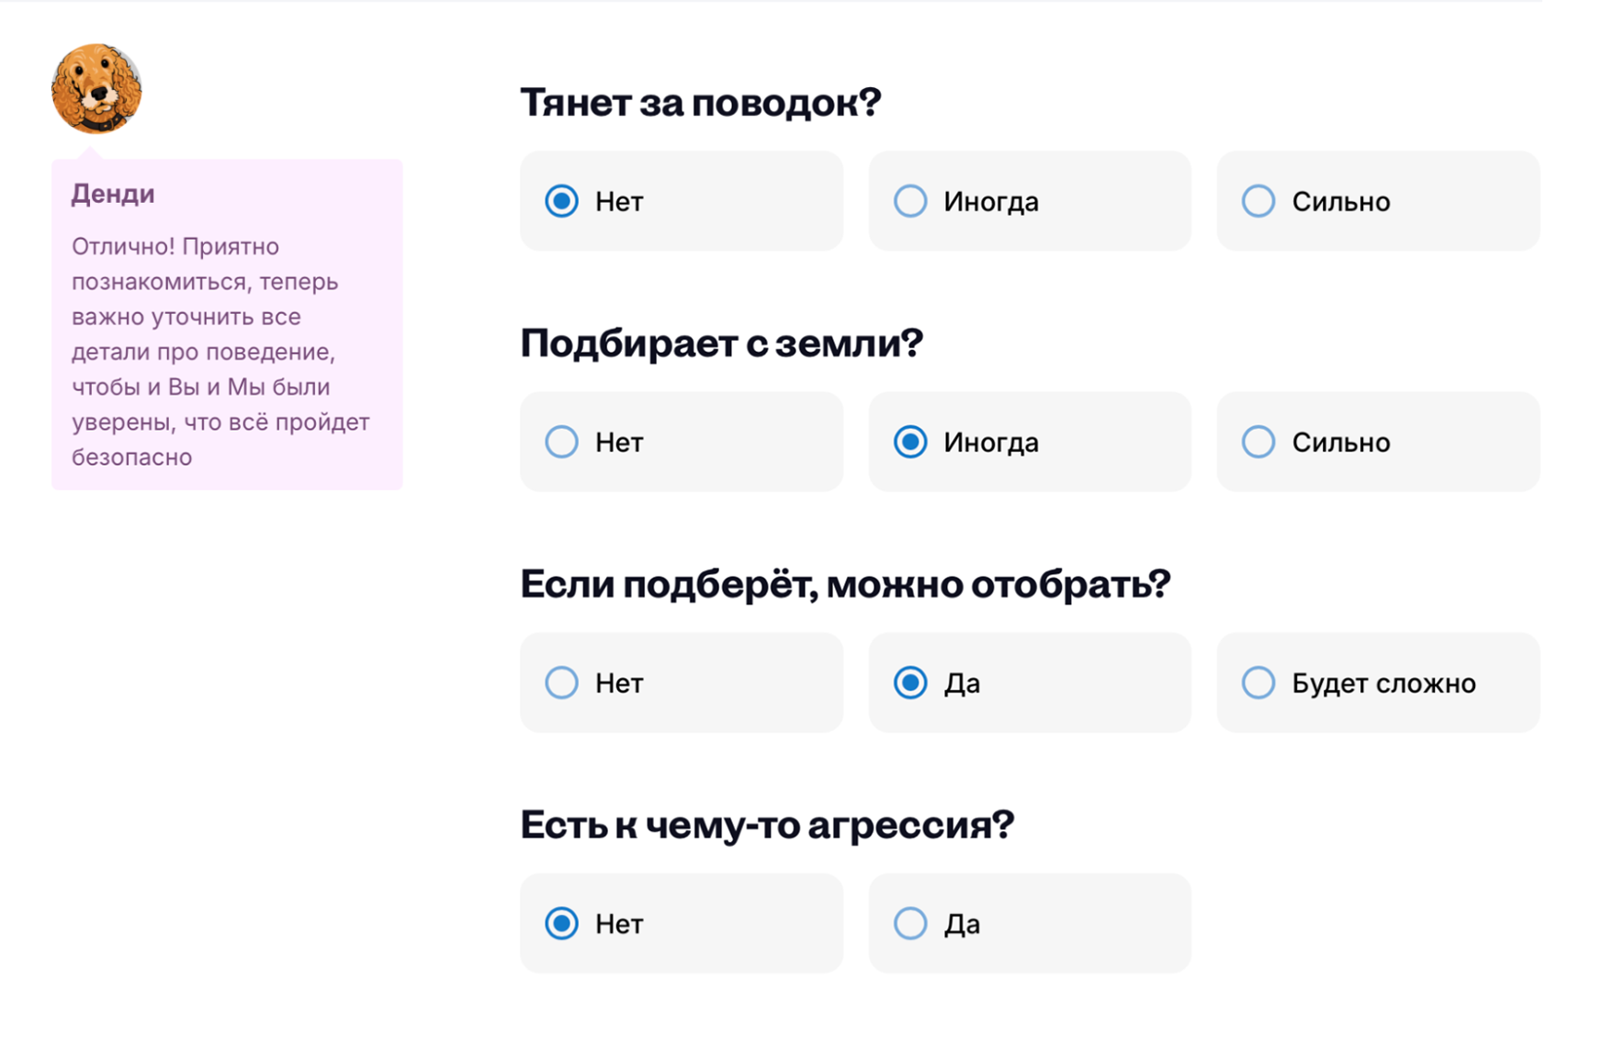Image resolution: width=1613 pixels, height=1047 pixels.
Task: Select "Нет" under Есть к чему-то агрессия
Action: point(681,923)
